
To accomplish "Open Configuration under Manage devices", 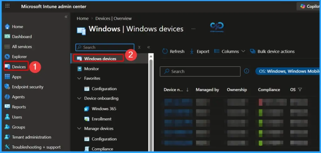I will [104, 139].
